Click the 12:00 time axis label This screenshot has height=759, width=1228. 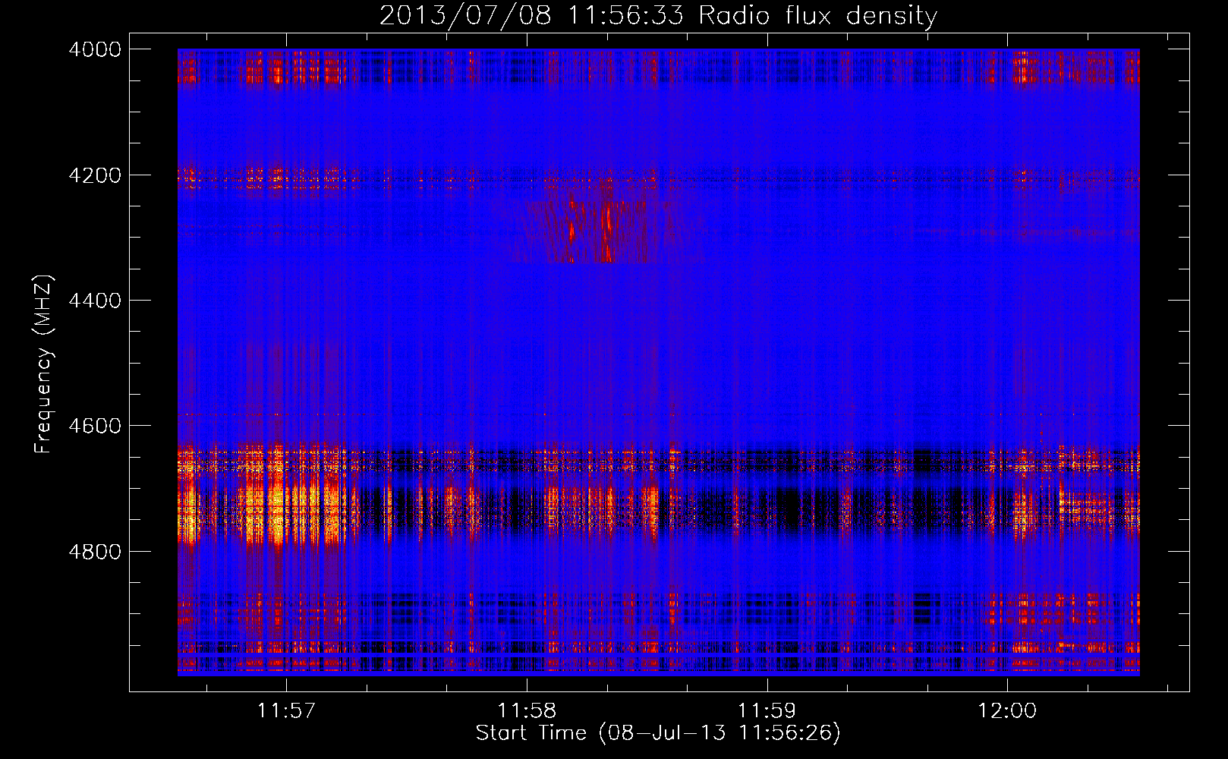1007,711
